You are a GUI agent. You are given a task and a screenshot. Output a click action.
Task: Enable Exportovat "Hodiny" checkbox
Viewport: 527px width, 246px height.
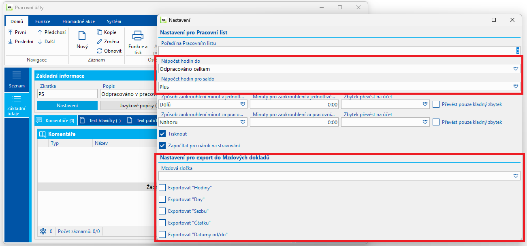pos(162,187)
